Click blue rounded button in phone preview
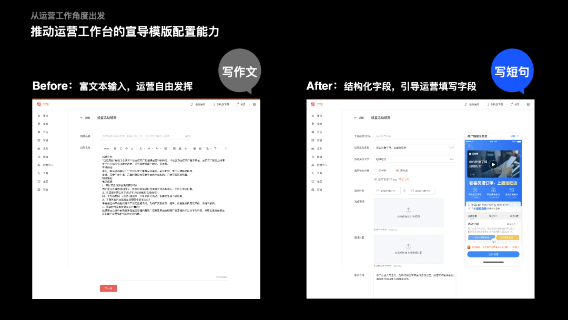 [493, 254]
